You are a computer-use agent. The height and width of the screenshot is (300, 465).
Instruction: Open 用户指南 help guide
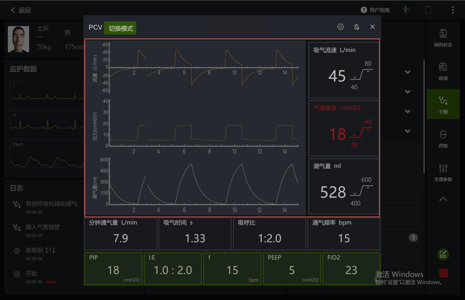point(375,10)
